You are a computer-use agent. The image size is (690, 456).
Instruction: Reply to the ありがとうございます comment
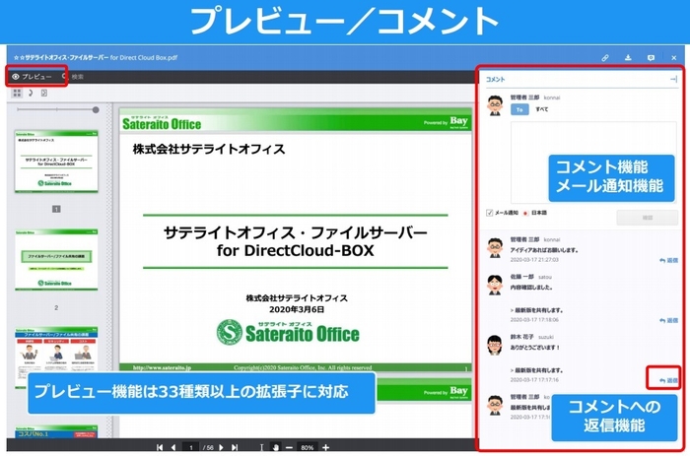(669, 380)
